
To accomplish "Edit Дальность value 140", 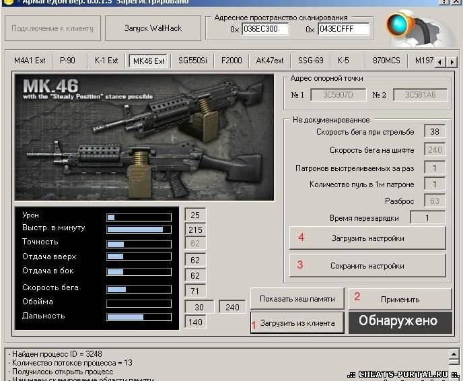I will pos(195,322).
